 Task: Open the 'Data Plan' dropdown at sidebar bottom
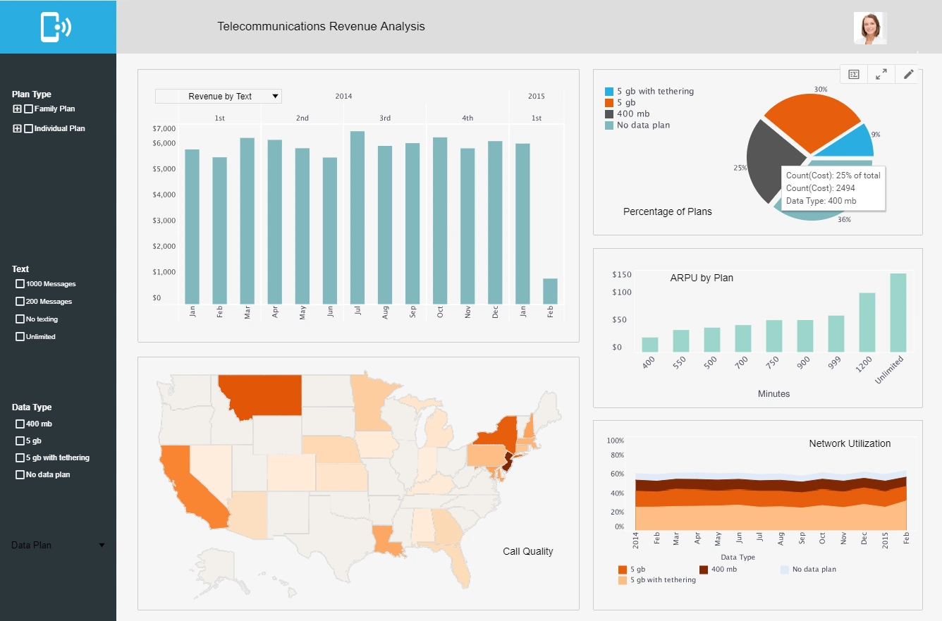pos(56,545)
